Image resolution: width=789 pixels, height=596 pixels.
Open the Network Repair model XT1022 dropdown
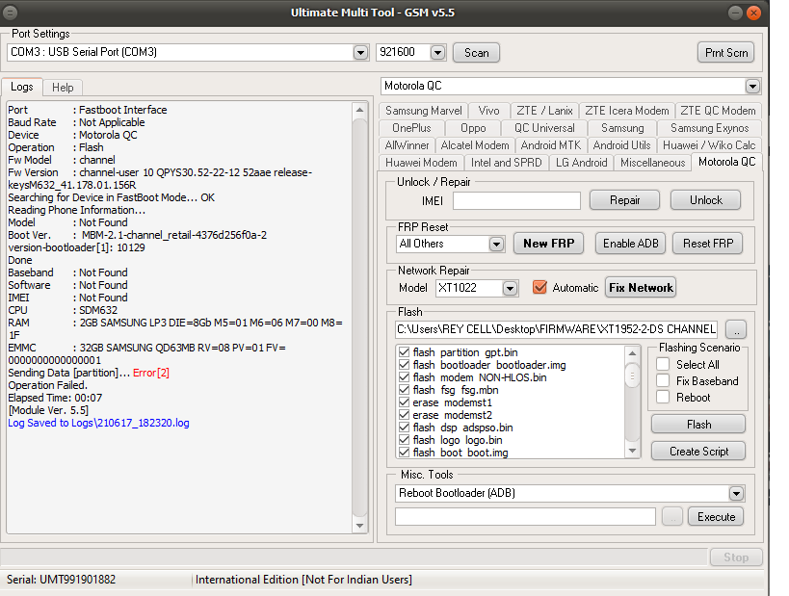[510, 288]
